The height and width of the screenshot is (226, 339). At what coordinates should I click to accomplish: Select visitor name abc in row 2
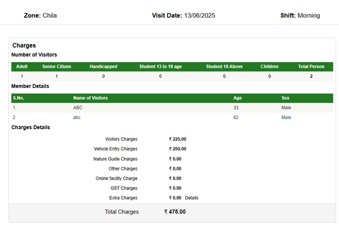(x=77, y=117)
